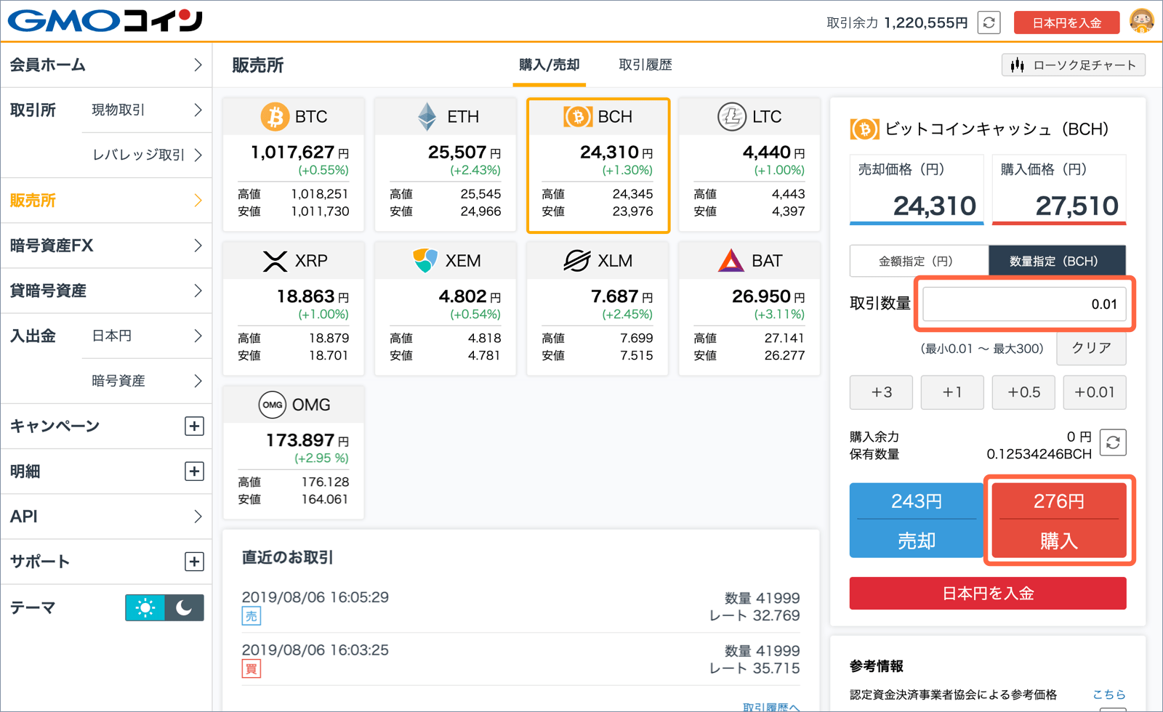Click the 取引余力 1,220,555円 text
This screenshot has height=712, width=1163.
click(897, 23)
